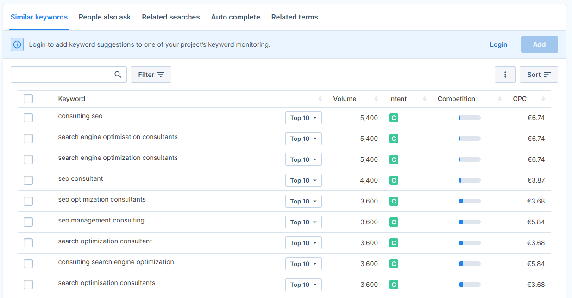The height and width of the screenshot is (298, 572).
Task: Click the €3.87 CPC value
Action: click(x=536, y=180)
